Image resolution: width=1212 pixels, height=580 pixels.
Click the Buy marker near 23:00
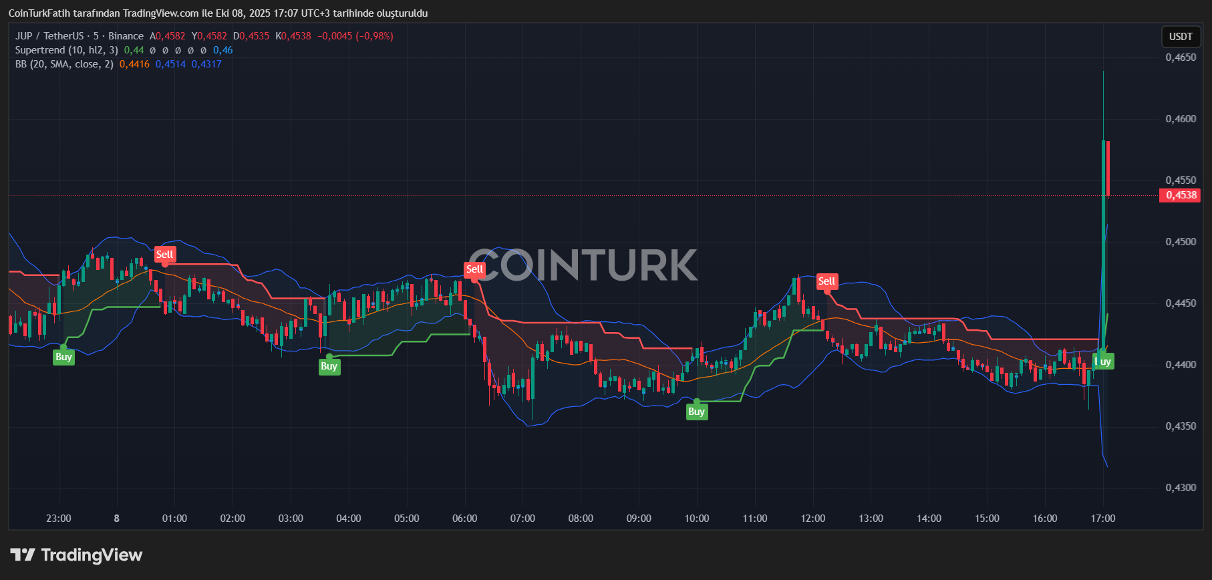tap(63, 357)
